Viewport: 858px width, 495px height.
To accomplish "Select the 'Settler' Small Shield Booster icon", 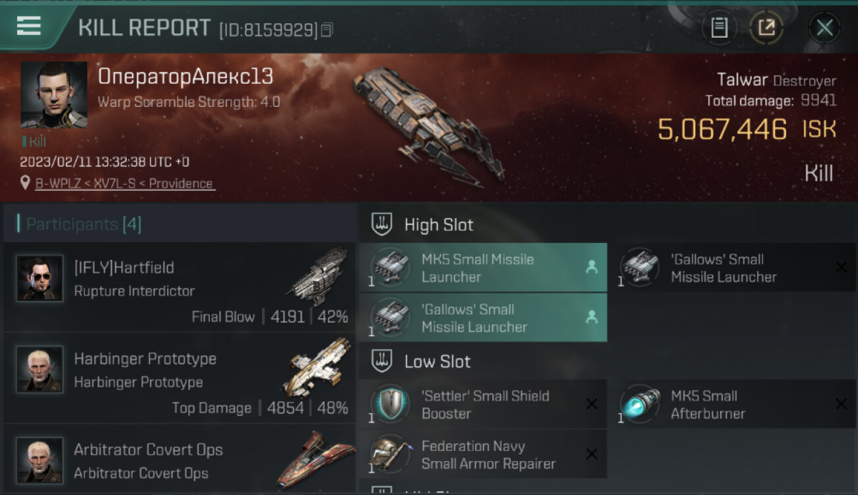I will point(389,403).
